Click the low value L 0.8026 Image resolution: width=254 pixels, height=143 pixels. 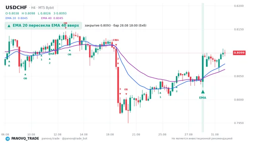(x=44, y=13)
